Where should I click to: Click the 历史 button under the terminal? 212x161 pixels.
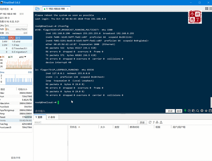170,111
